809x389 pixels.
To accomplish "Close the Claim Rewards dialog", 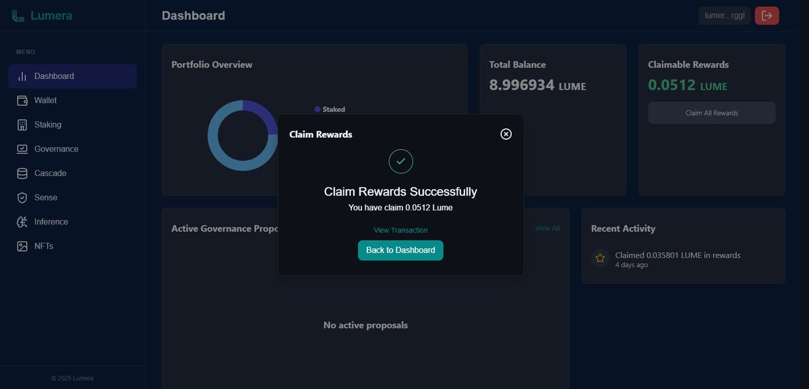I will pos(506,134).
